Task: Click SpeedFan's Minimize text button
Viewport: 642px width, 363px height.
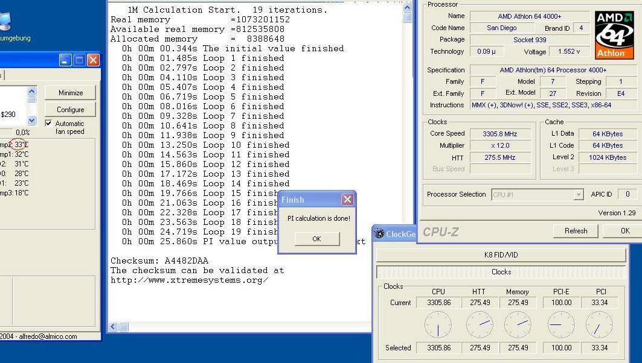Action: click(71, 93)
